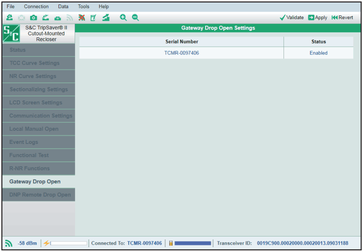This screenshot has width=363, height=252.
Task: Click the red X disconnect toolbar icon
Action: coord(82,17)
